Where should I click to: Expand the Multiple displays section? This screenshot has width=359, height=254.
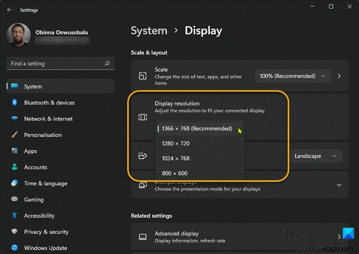338,185
